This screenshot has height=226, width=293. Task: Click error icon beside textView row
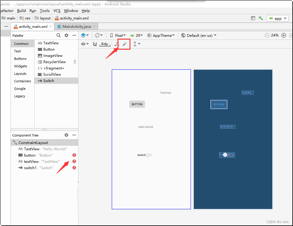pyautogui.click(x=74, y=161)
